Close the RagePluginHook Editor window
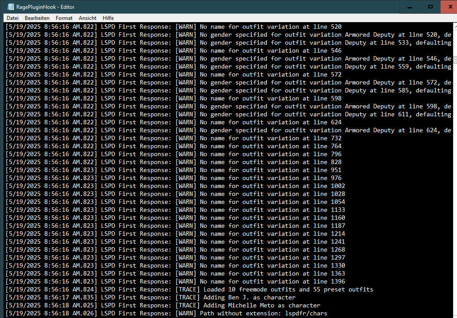 click(449, 7)
